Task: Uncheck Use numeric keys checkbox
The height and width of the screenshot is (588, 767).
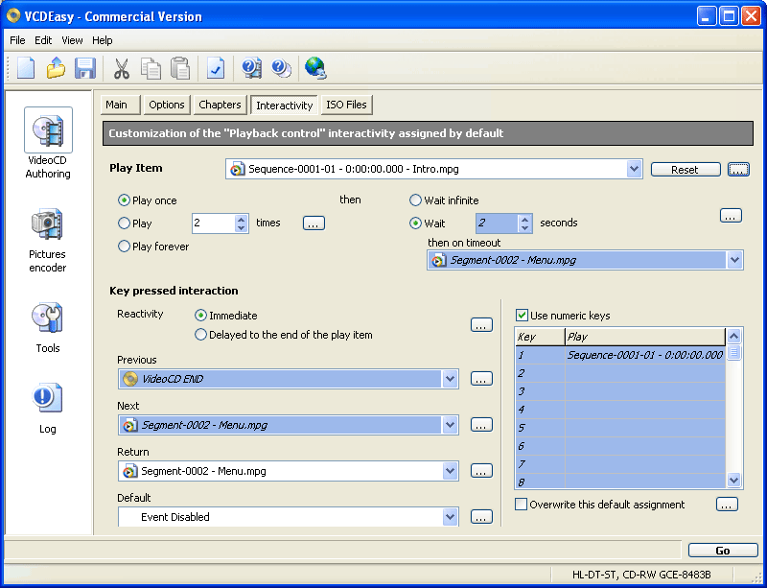Action: tap(522, 316)
